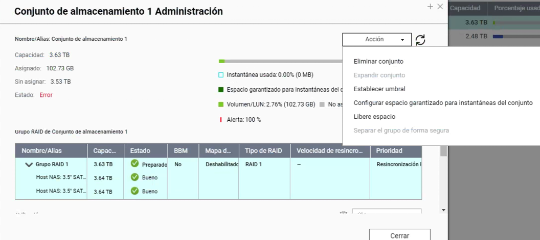
Task: Click the Volumen/LUN light green swatch
Action: coord(221,104)
